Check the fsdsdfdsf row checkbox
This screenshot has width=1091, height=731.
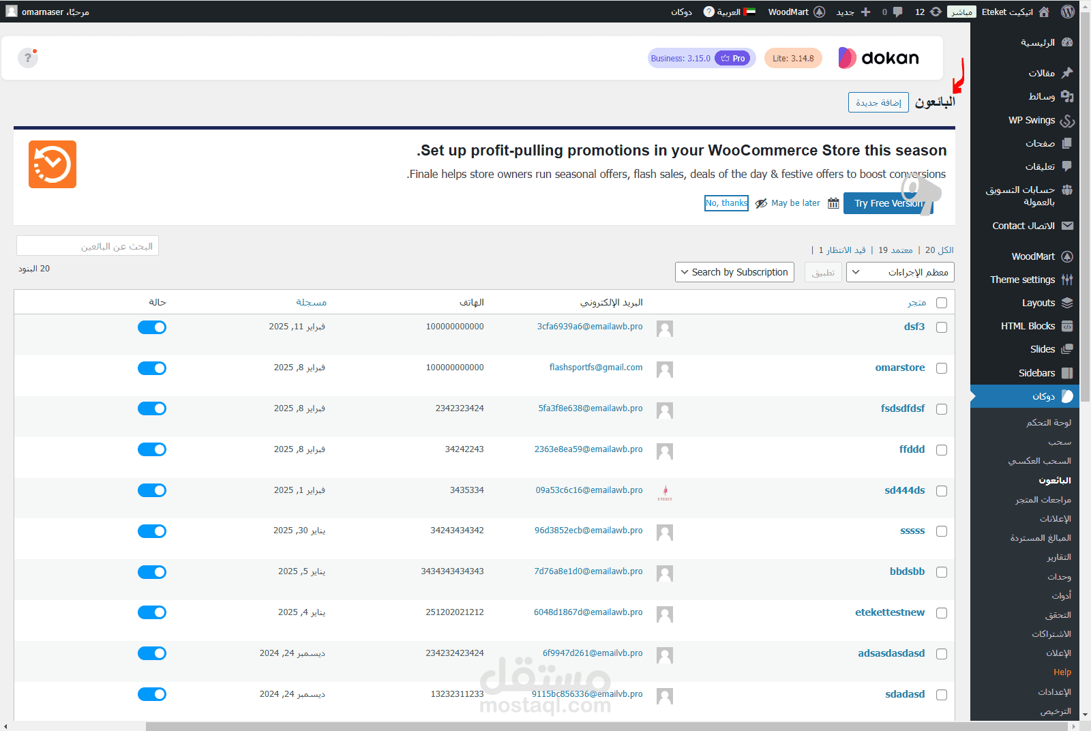pos(942,409)
